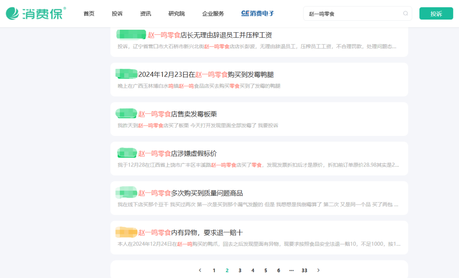Open complaint 内有异物，要求退一赔十
The width and height of the screenshot is (459, 278).
coord(190,233)
